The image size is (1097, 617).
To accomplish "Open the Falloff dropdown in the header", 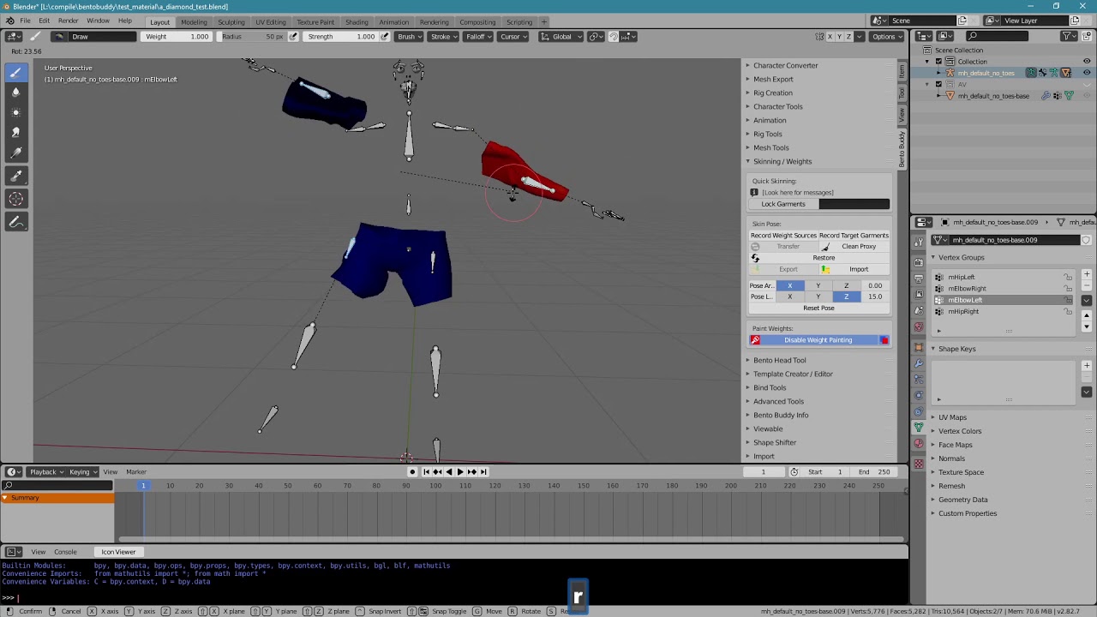I will tap(477, 37).
